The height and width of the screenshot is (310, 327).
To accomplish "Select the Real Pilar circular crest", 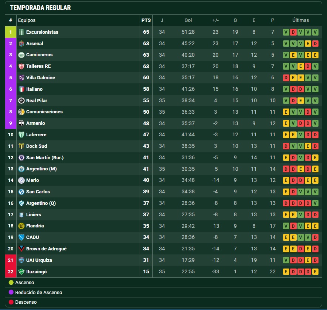I will 21,100.
